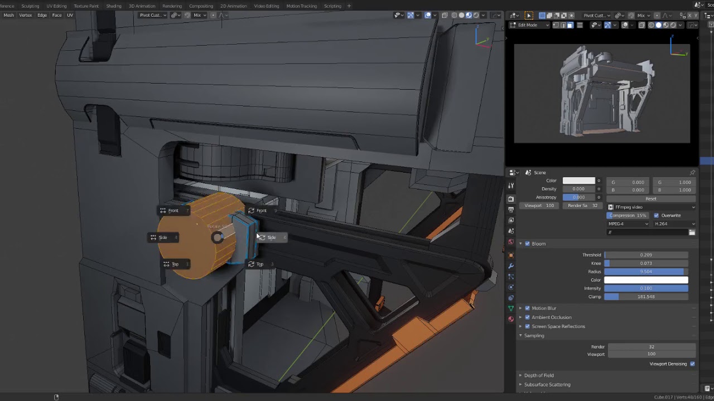Viewport: 714px width, 401px height.
Task: Toggle gizmo display in main viewport
Action: 411,15
